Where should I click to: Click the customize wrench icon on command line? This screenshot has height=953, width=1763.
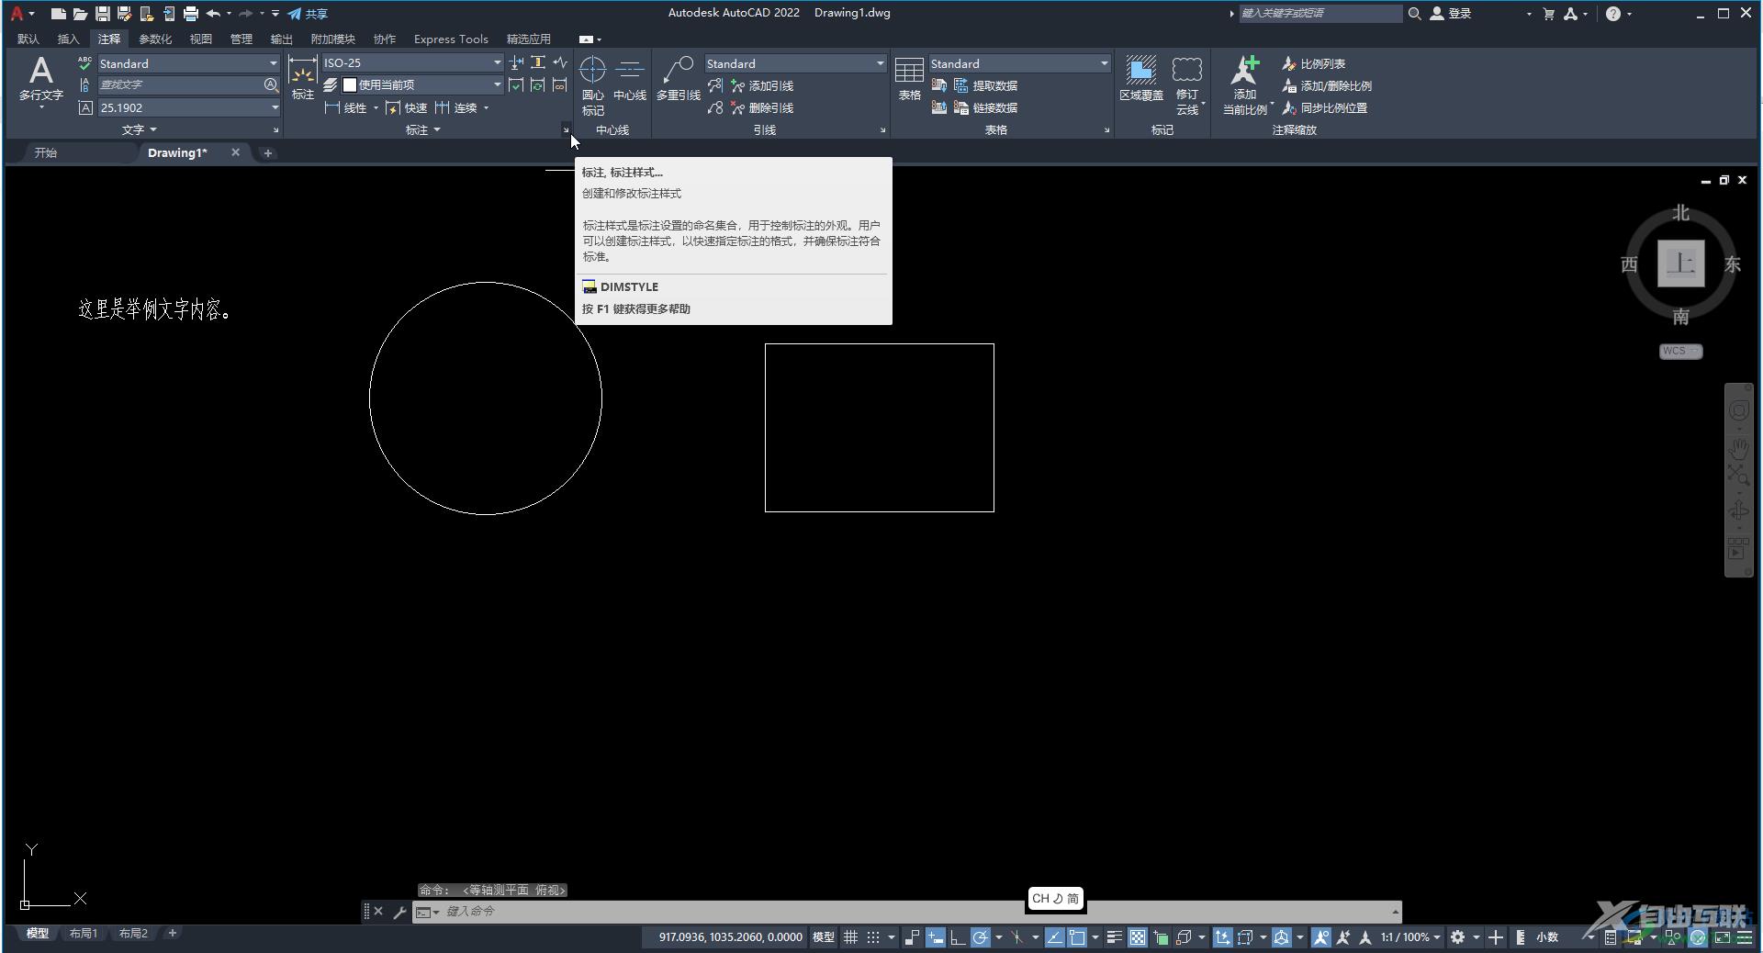(399, 912)
